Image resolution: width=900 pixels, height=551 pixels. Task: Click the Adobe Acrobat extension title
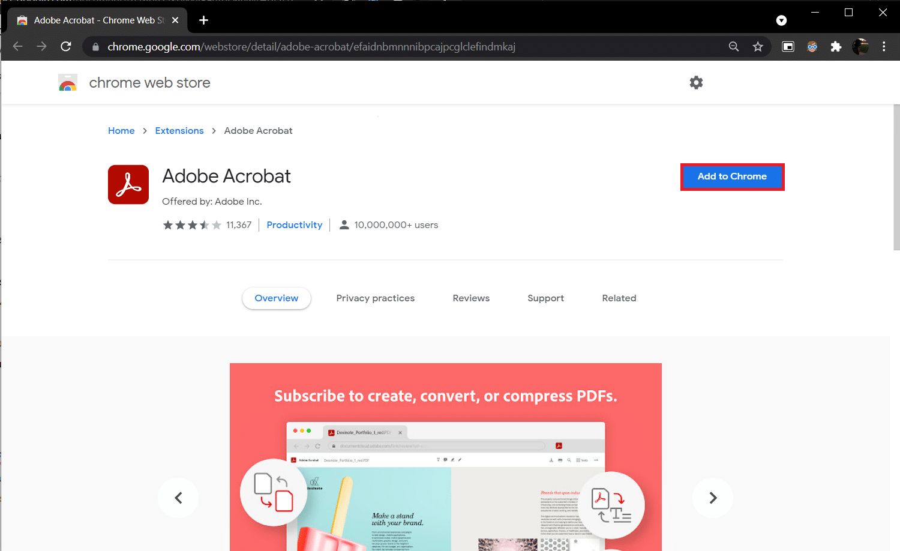226,176
